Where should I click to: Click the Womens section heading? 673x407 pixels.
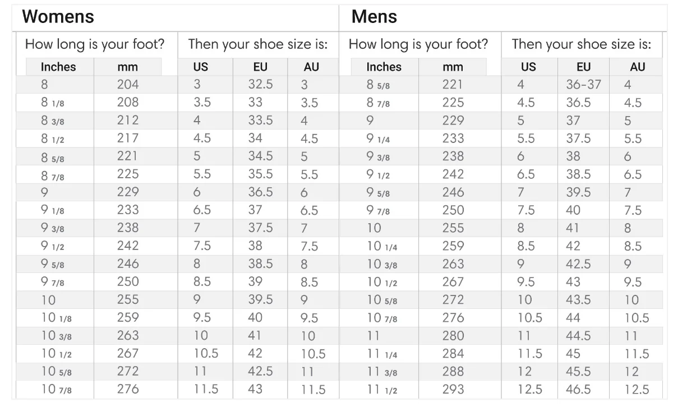pyautogui.click(x=58, y=17)
